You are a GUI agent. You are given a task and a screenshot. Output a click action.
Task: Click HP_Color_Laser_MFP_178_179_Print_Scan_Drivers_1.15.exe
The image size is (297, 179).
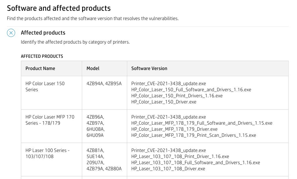[194, 135]
